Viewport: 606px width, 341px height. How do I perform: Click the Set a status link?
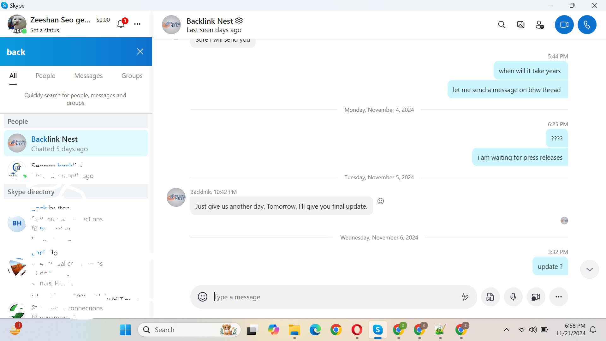pyautogui.click(x=45, y=30)
